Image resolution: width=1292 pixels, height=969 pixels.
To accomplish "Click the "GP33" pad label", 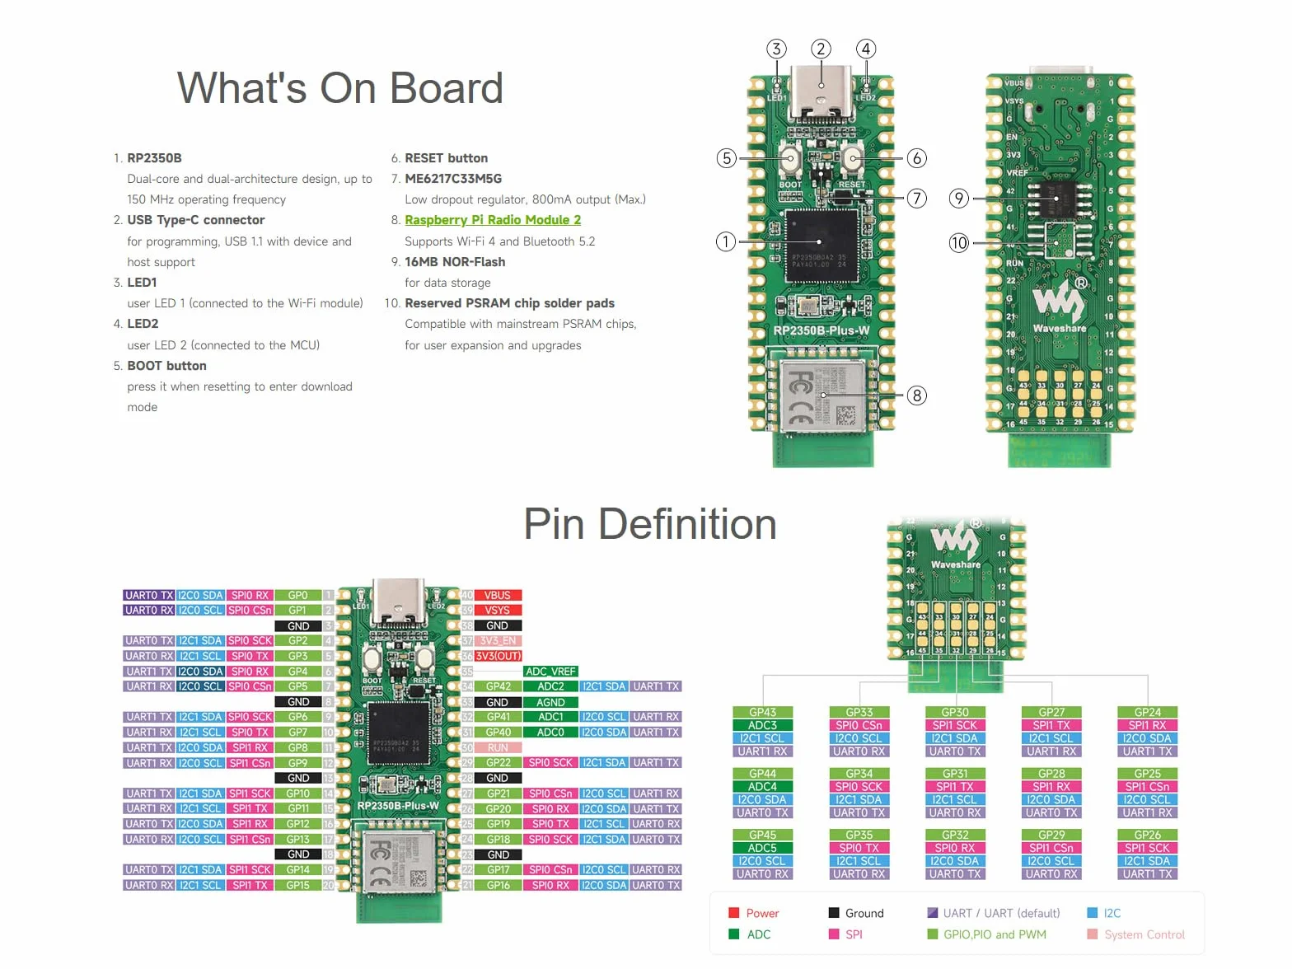I will (x=859, y=712).
